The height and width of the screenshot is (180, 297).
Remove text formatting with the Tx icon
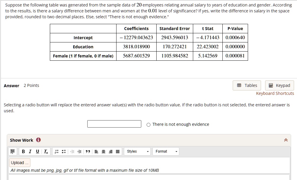[45, 151]
